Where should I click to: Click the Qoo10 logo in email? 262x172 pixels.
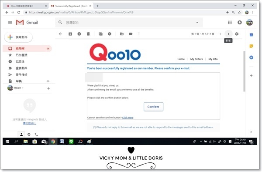115,52
